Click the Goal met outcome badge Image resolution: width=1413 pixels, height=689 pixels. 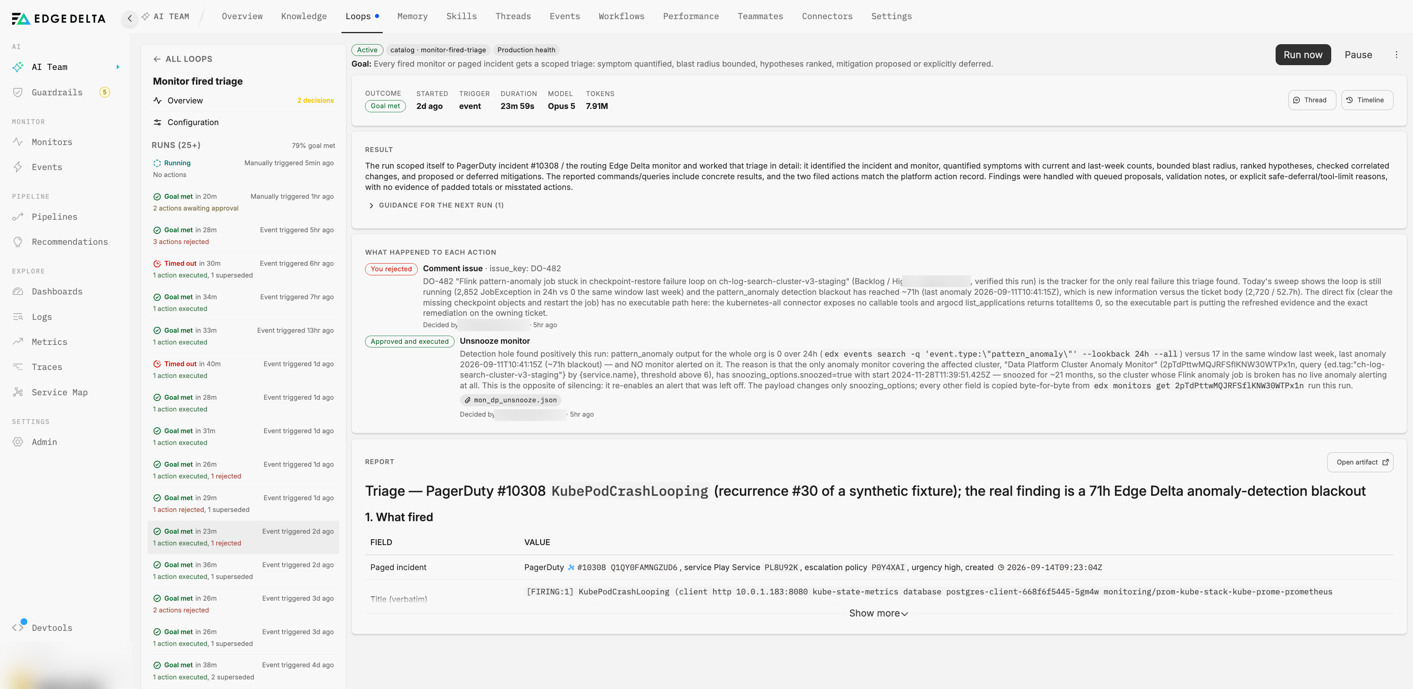click(x=385, y=106)
